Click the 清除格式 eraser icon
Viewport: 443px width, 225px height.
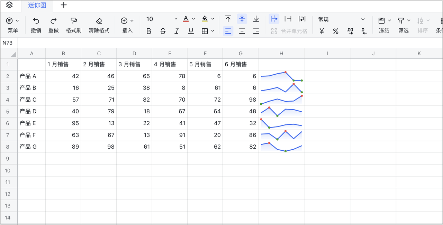(x=99, y=21)
